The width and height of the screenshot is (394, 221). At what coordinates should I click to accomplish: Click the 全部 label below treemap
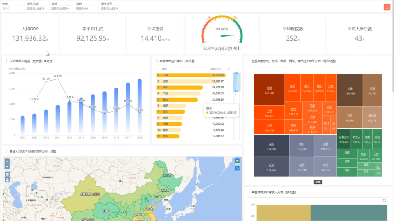318,182
